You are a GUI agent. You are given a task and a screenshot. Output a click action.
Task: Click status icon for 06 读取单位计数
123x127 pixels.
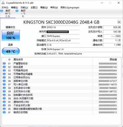[x=4, y=81]
